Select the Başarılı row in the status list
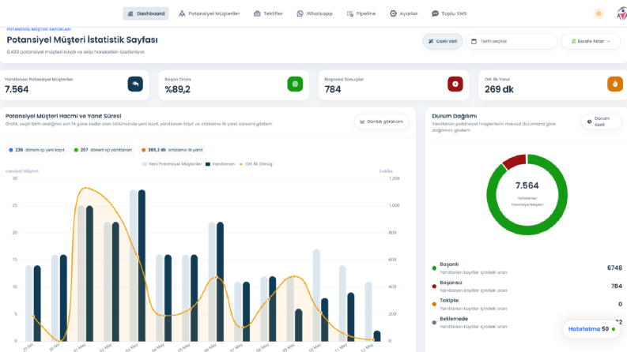 tap(527, 268)
